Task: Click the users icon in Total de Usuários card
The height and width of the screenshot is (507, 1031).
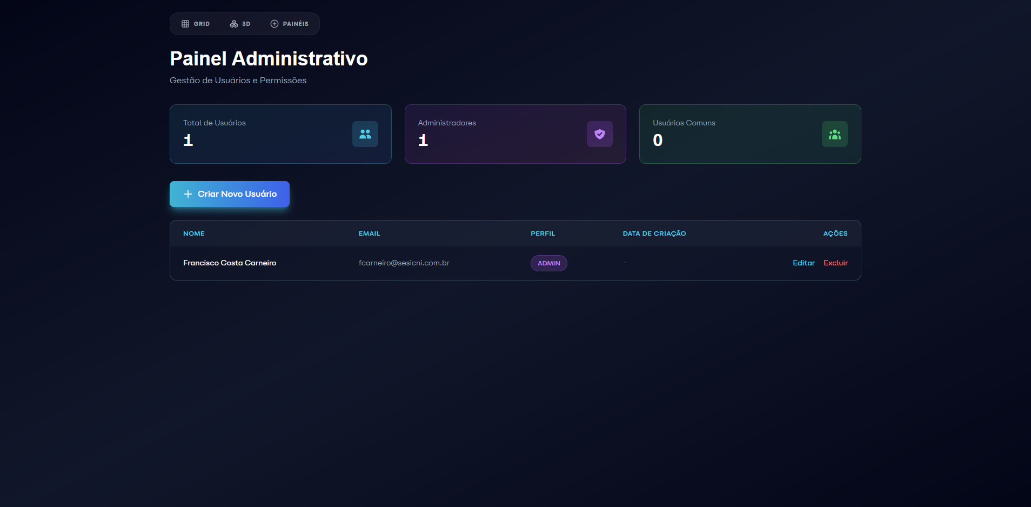Action: [365, 134]
